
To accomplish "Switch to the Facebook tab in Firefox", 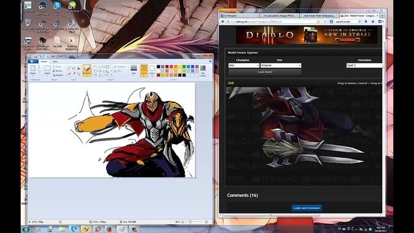I will [239, 16].
